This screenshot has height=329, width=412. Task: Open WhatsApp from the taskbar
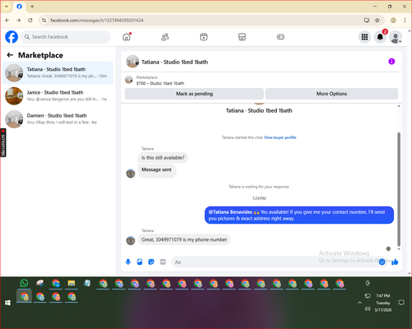click(24, 283)
